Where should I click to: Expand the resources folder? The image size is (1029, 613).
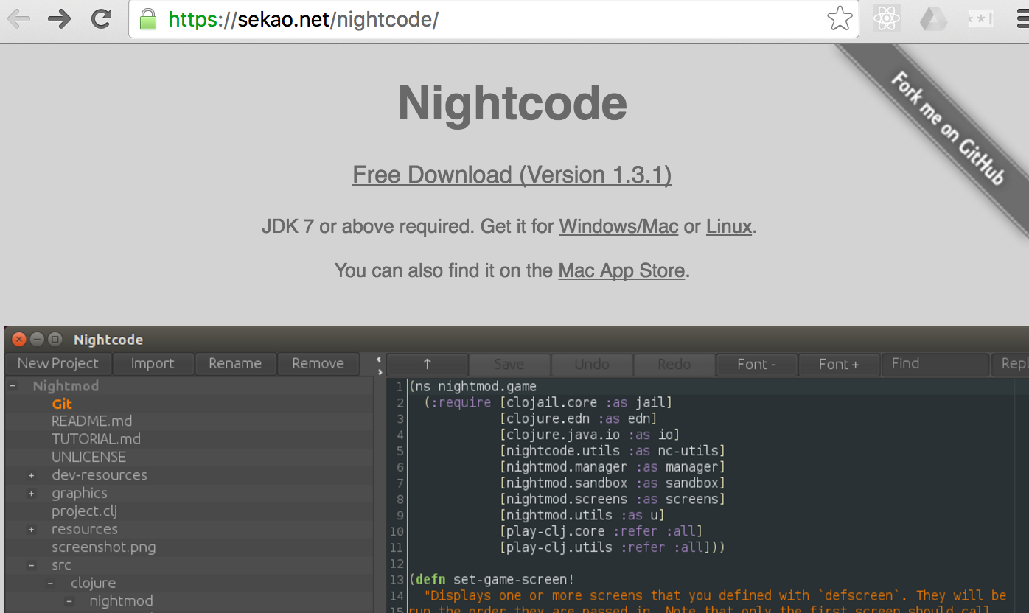[32, 530]
